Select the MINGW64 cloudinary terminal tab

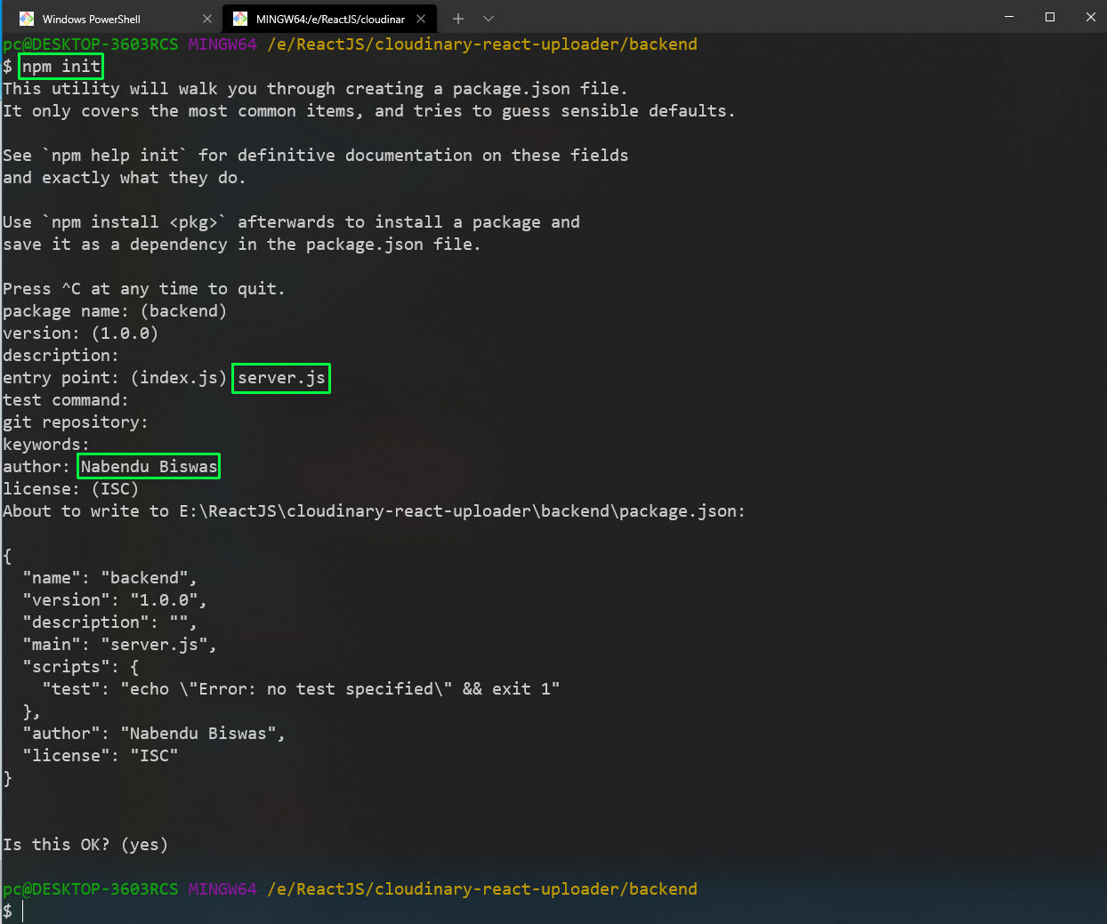point(329,19)
